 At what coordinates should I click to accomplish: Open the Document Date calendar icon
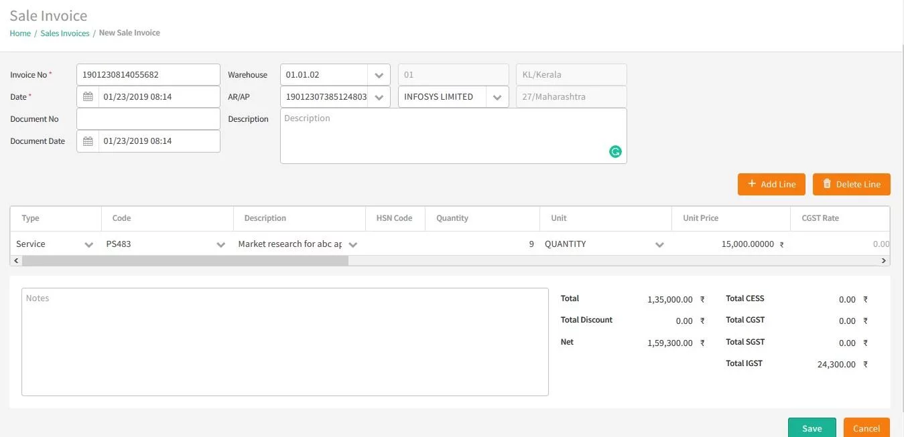88,141
